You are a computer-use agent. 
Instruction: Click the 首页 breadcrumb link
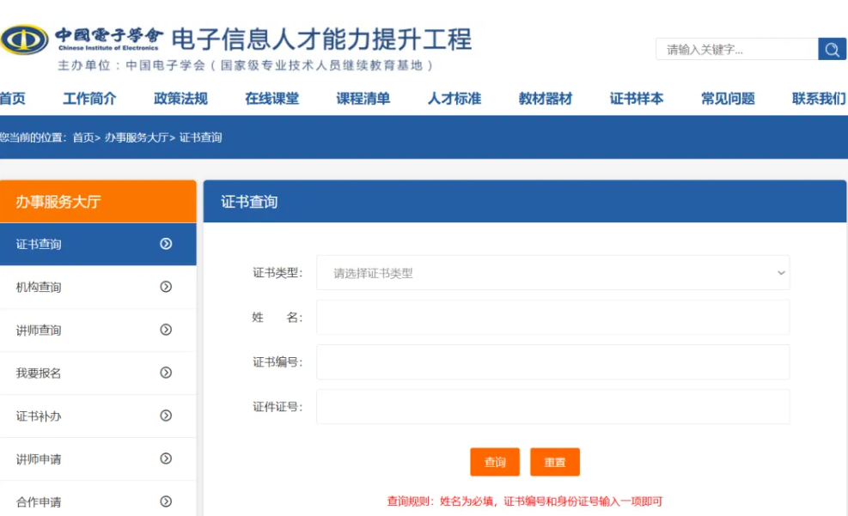point(83,137)
